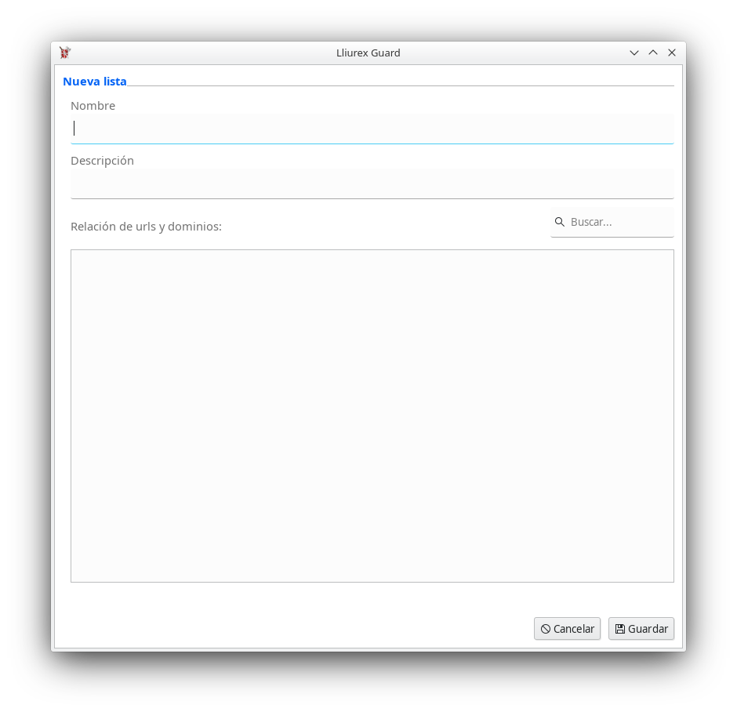
Task: Click the prohibition icon on Cancelar
Action: 545,629
